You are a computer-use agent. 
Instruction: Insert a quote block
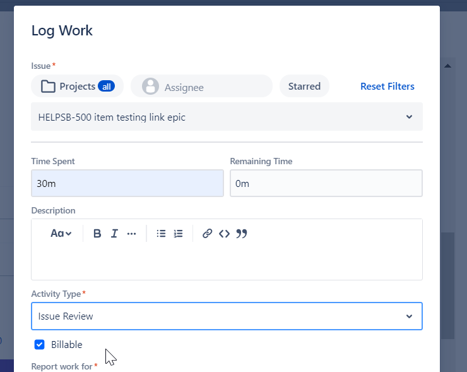(242, 234)
